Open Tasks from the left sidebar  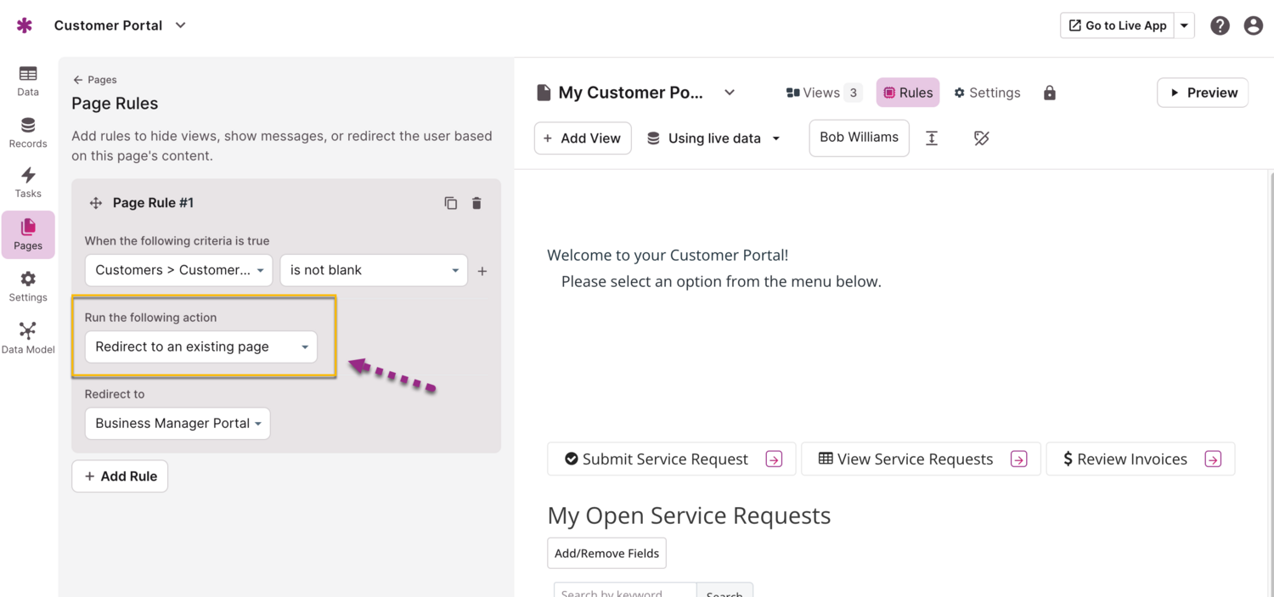point(28,182)
